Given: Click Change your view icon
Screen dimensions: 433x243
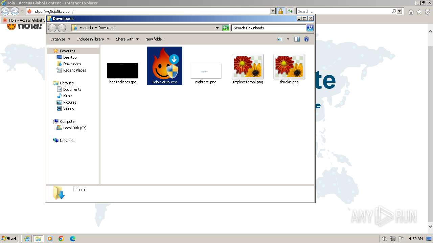Looking at the screenshot, I should click(280, 39).
